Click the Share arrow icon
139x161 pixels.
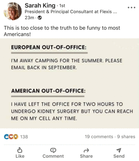(86, 150)
